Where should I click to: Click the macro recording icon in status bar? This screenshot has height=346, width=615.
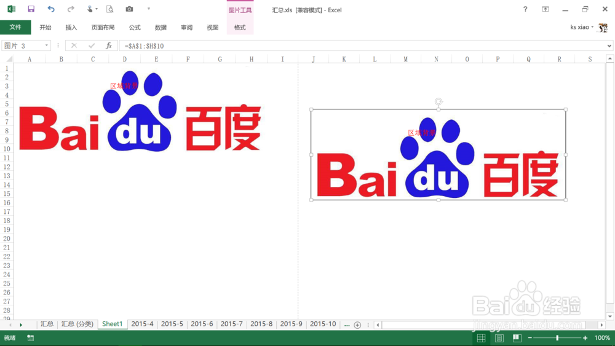coord(31,338)
